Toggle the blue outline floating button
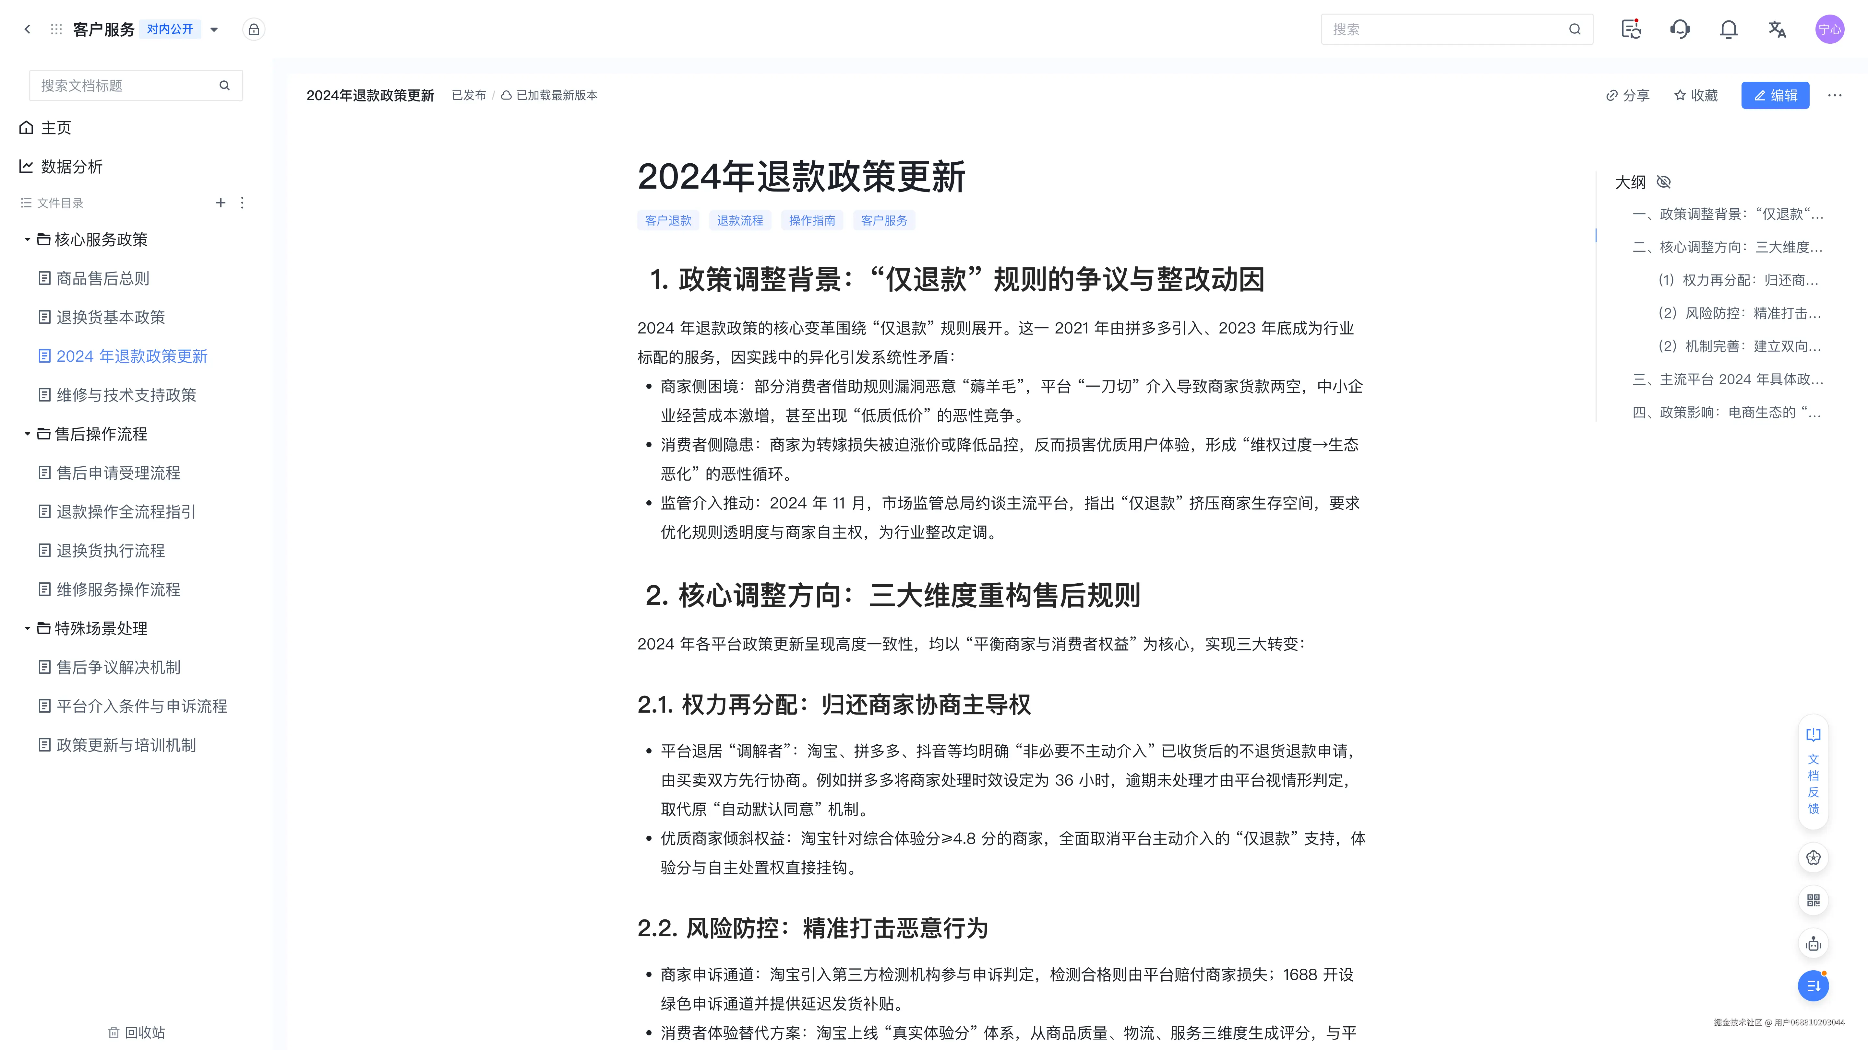The image size is (1868, 1050). (1813, 986)
